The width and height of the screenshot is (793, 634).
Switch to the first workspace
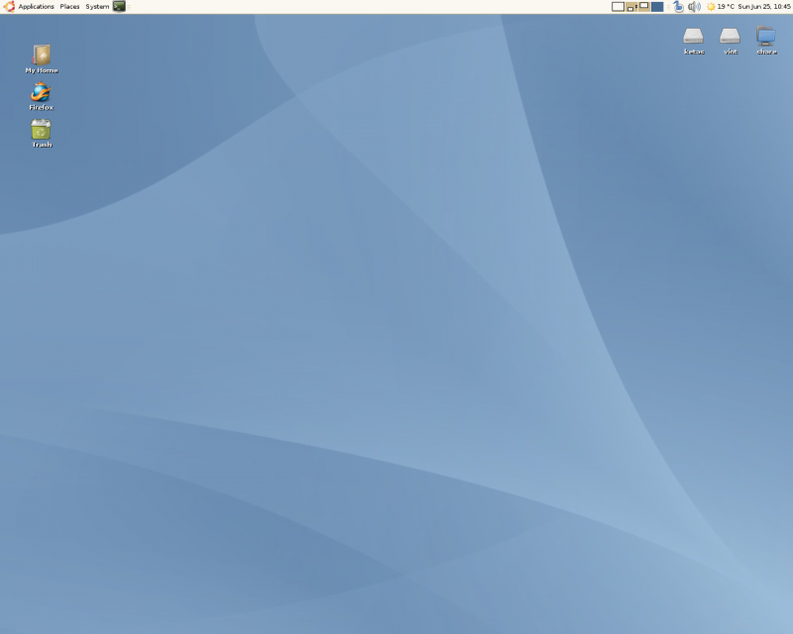pos(618,7)
